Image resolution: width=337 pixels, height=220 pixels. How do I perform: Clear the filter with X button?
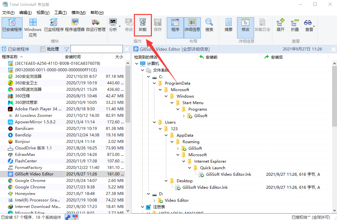pos(127,49)
